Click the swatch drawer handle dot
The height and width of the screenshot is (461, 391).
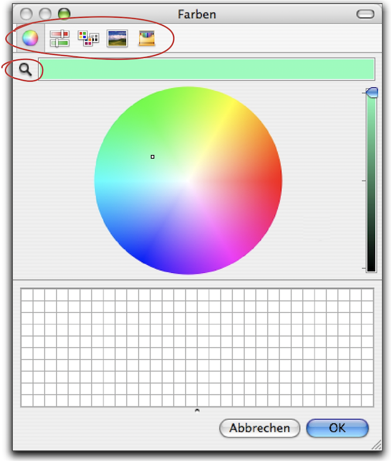click(x=197, y=411)
